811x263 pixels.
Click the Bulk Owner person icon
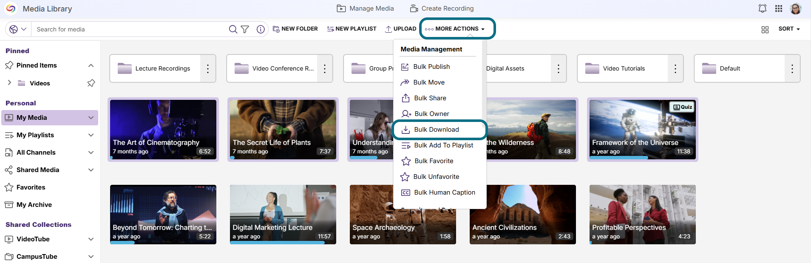tap(406, 114)
